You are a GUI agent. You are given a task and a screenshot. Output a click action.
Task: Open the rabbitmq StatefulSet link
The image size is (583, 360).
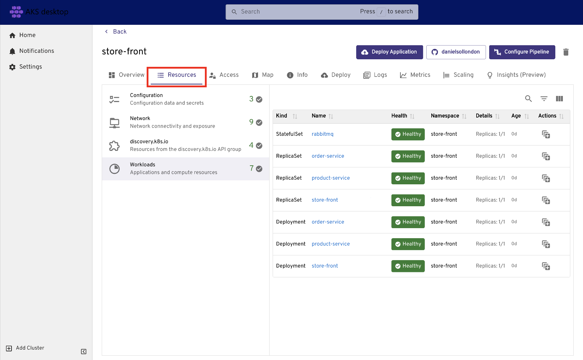point(322,134)
